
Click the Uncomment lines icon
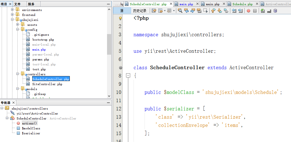point(269,11)
